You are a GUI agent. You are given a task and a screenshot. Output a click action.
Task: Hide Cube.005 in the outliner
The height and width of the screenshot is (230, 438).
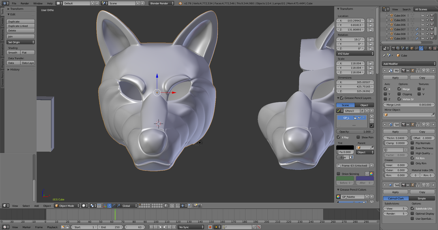[422, 20]
